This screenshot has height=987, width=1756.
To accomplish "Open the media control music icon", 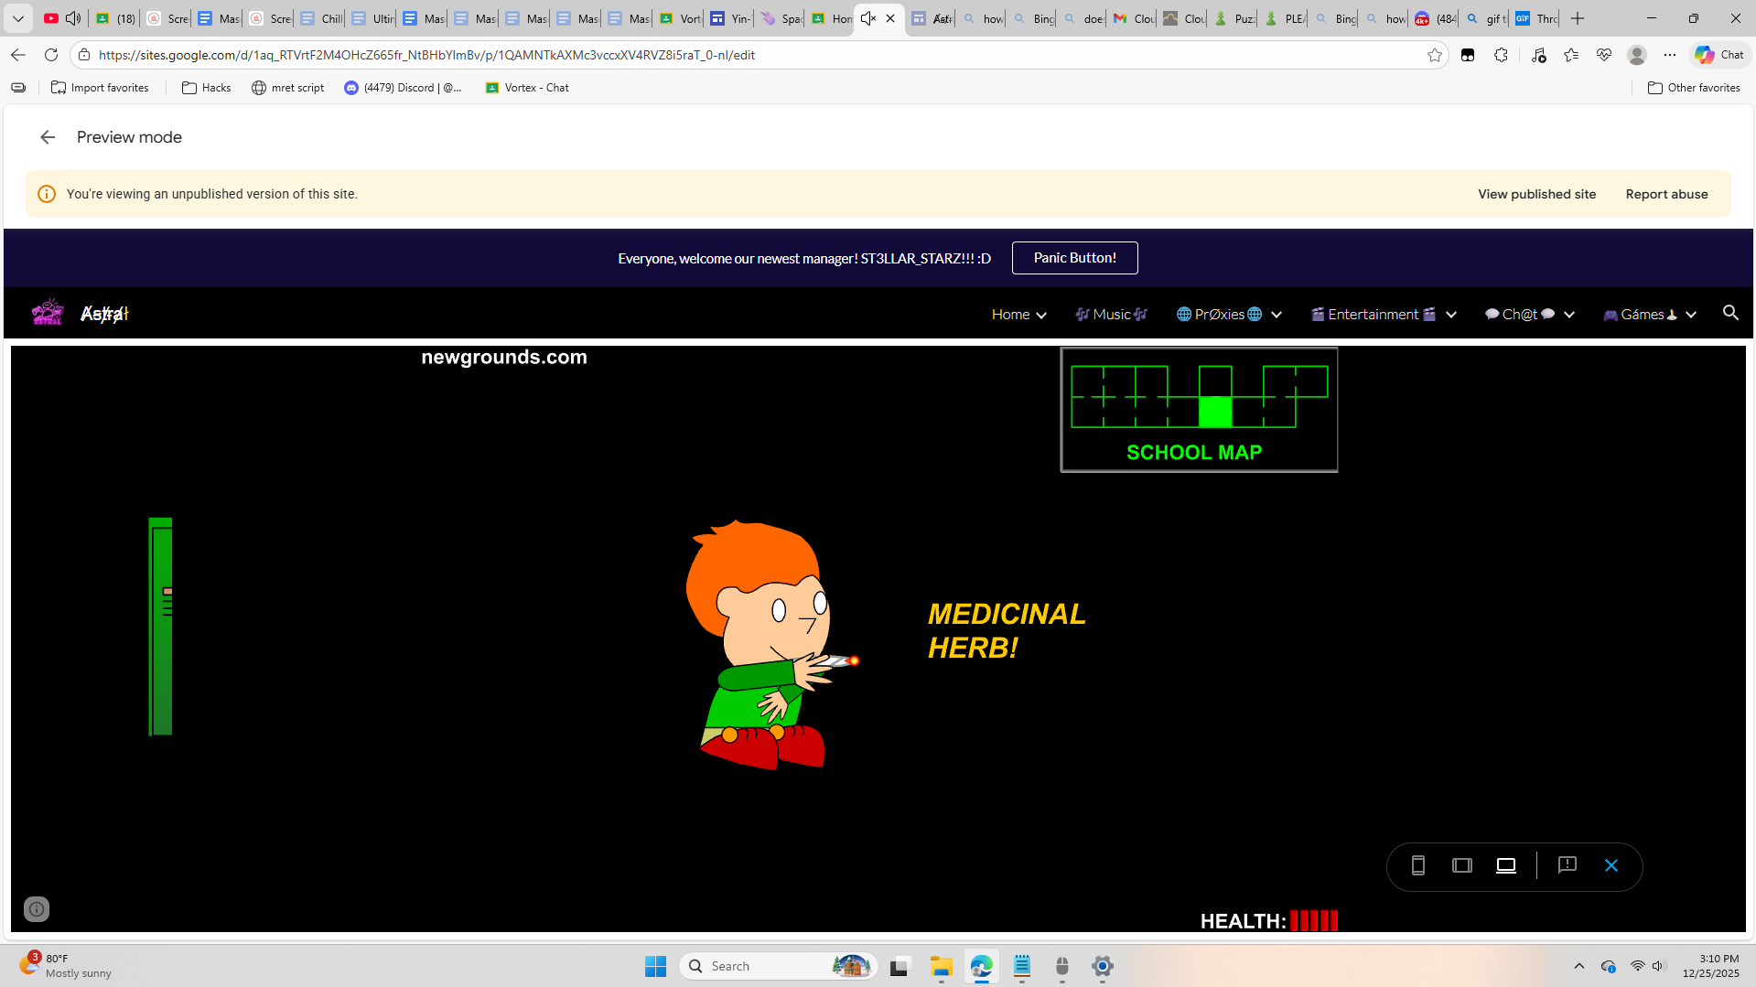I will click(x=1538, y=55).
